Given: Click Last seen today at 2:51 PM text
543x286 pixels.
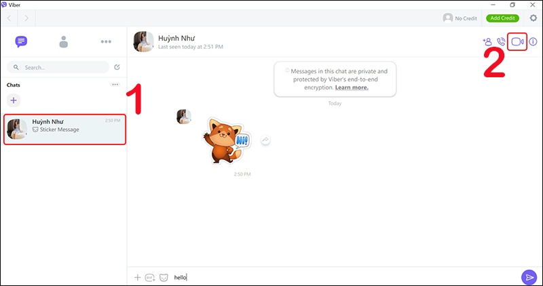Looking at the screenshot, I should [x=191, y=47].
